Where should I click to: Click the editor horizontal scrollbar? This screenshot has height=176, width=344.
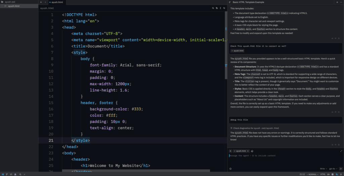tap(136, 171)
